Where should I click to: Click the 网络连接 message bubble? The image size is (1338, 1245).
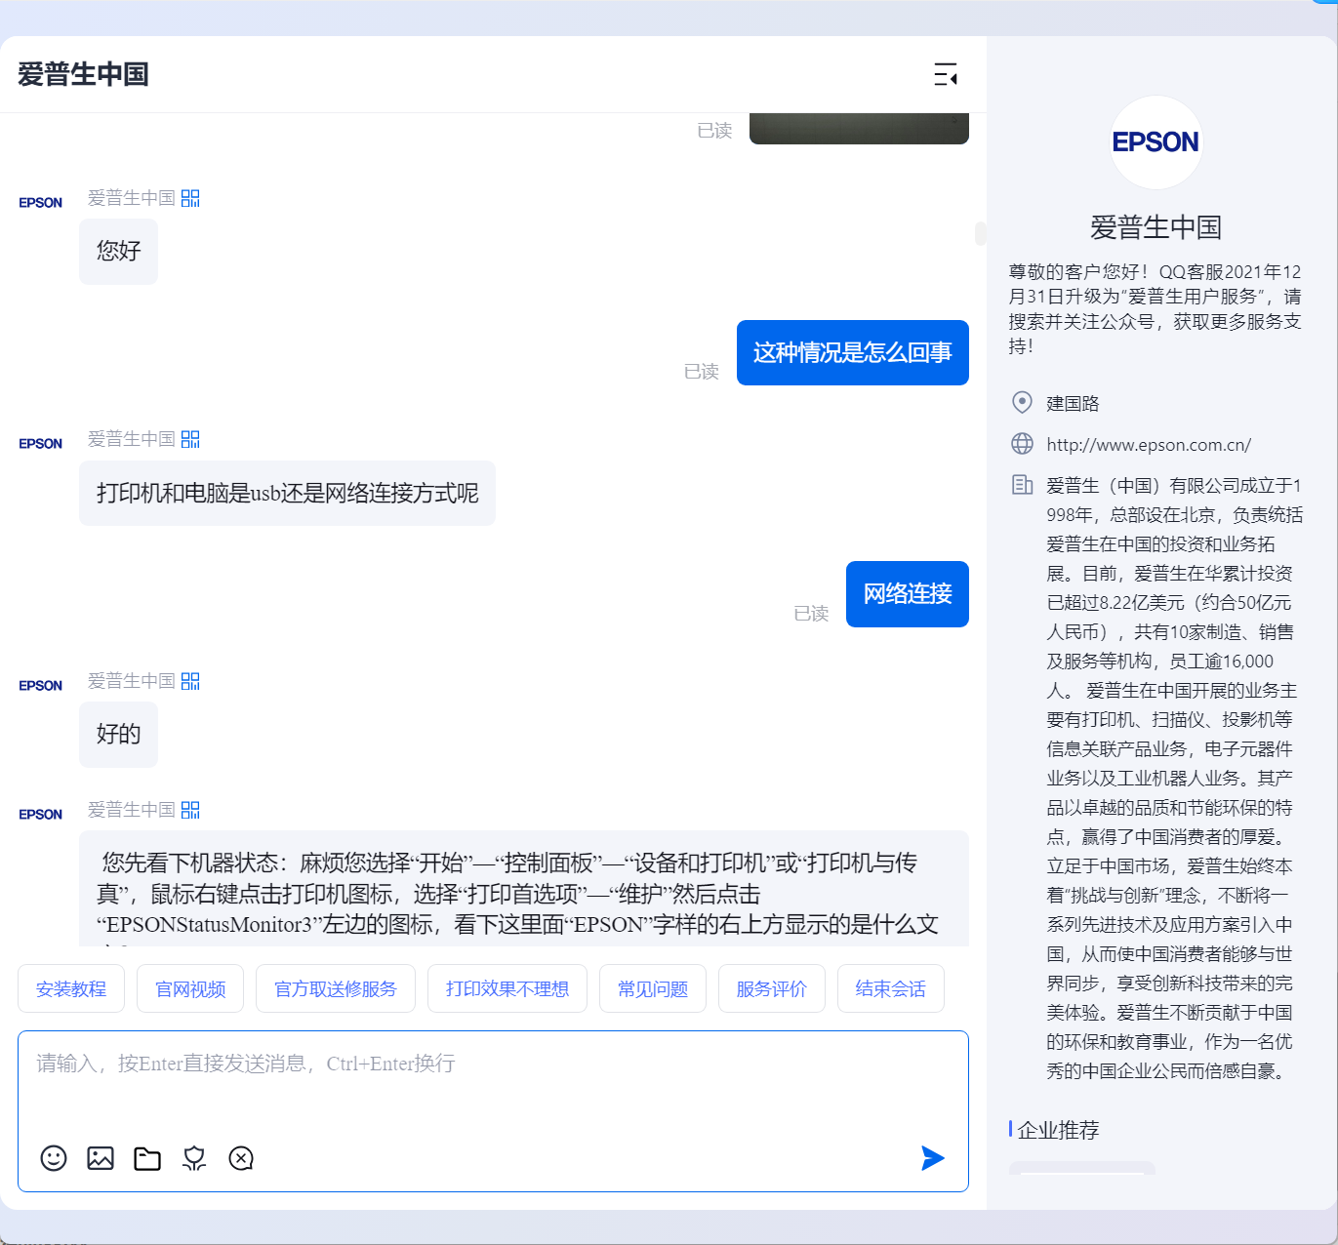pos(908,593)
